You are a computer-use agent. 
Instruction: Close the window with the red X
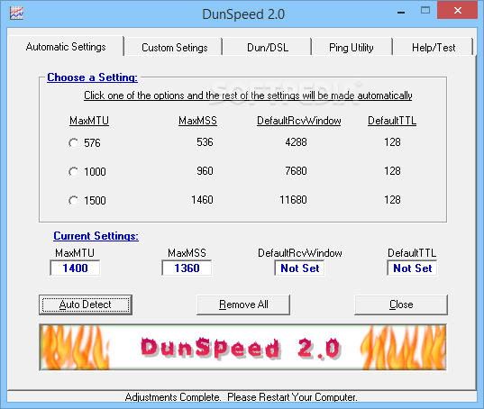(458, 10)
